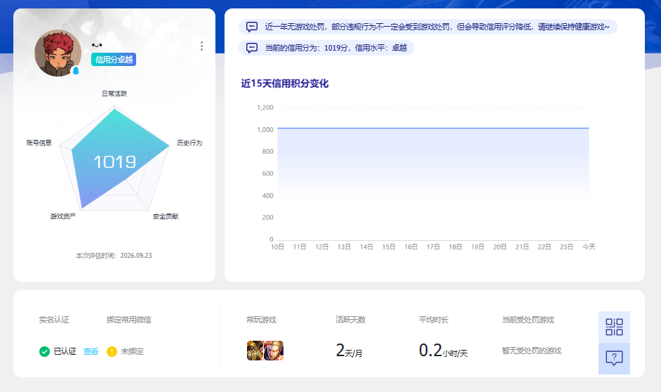This screenshot has height=392, width=661.
Task: Click the 1,200 y-axis value
Action: [x=265, y=107]
